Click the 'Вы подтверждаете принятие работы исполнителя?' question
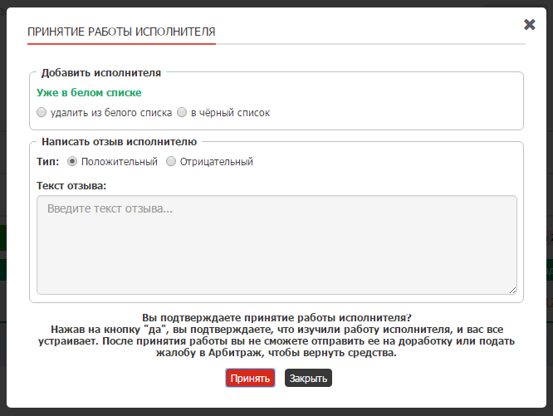Screen dimensions: 553x416 [276, 318]
